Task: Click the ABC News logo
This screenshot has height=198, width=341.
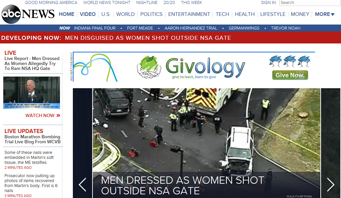Action: pyautogui.click(x=28, y=14)
